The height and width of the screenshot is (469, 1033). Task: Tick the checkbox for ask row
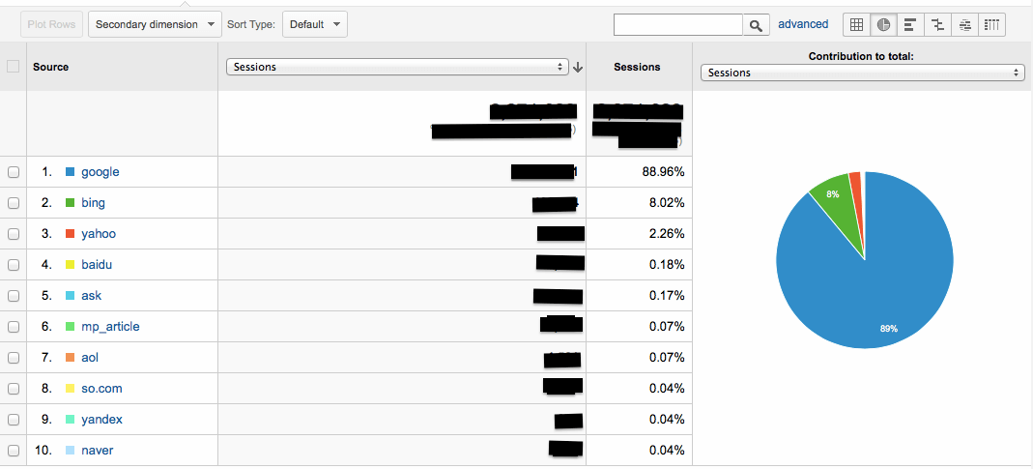click(x=14, y=296)
